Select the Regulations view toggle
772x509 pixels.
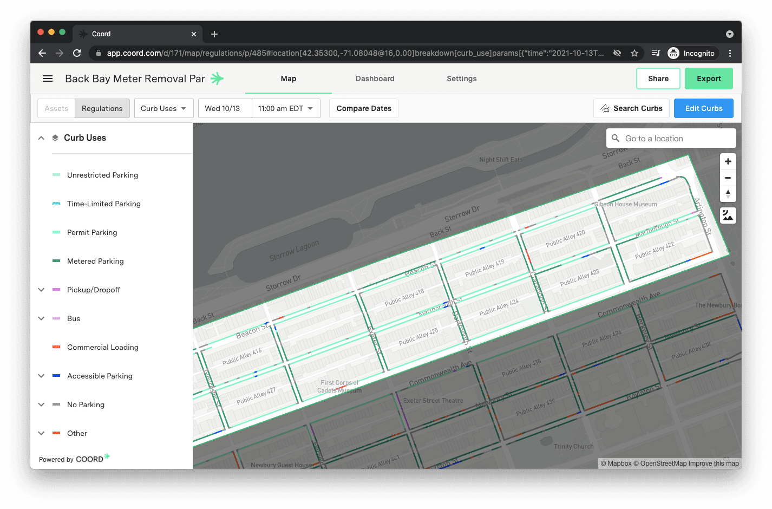pos(102,108)
